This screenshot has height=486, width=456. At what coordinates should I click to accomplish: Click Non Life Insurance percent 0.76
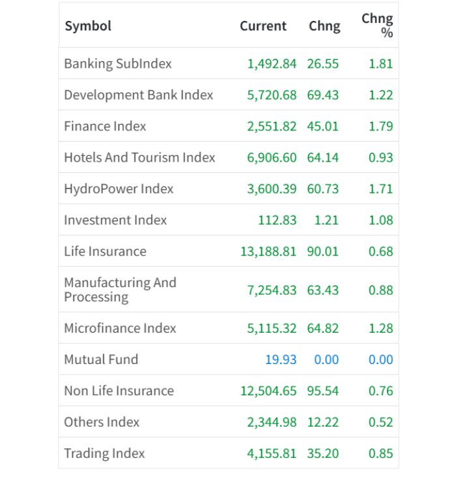tap(381, 391)
